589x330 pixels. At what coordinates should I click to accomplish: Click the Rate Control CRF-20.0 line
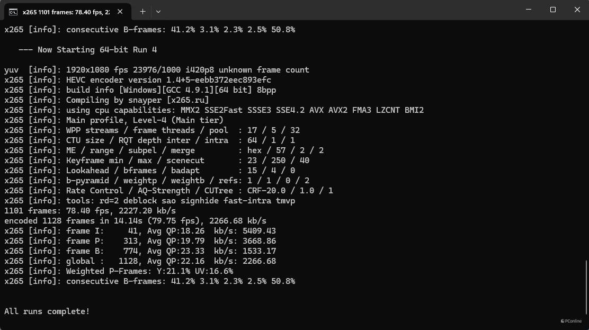(x=168, y=191)
